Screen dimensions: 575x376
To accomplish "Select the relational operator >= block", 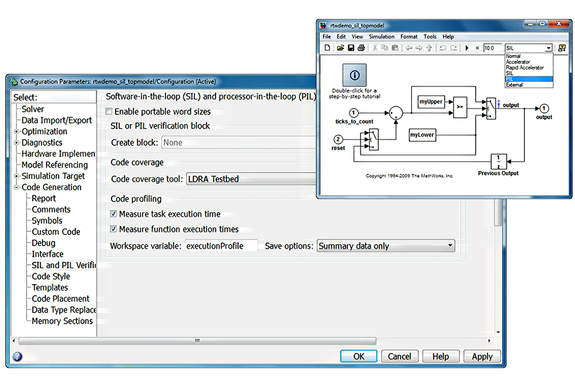I will [x=460, y=107].
